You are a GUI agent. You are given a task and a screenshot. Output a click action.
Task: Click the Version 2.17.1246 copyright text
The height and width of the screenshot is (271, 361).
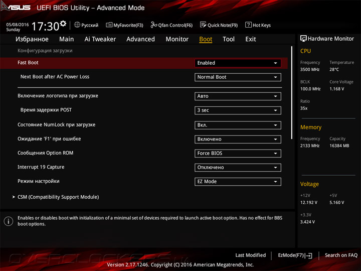pos(180,265)
